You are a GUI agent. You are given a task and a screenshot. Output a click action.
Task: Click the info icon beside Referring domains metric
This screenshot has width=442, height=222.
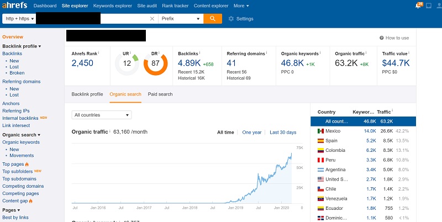(x=266, y=52)
